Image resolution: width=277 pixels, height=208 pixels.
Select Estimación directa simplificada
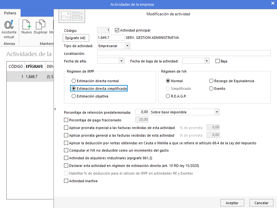[x=74, y=89]
